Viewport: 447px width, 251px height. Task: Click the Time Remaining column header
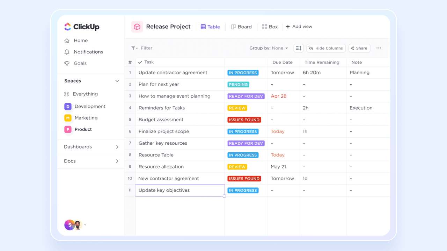322,62
